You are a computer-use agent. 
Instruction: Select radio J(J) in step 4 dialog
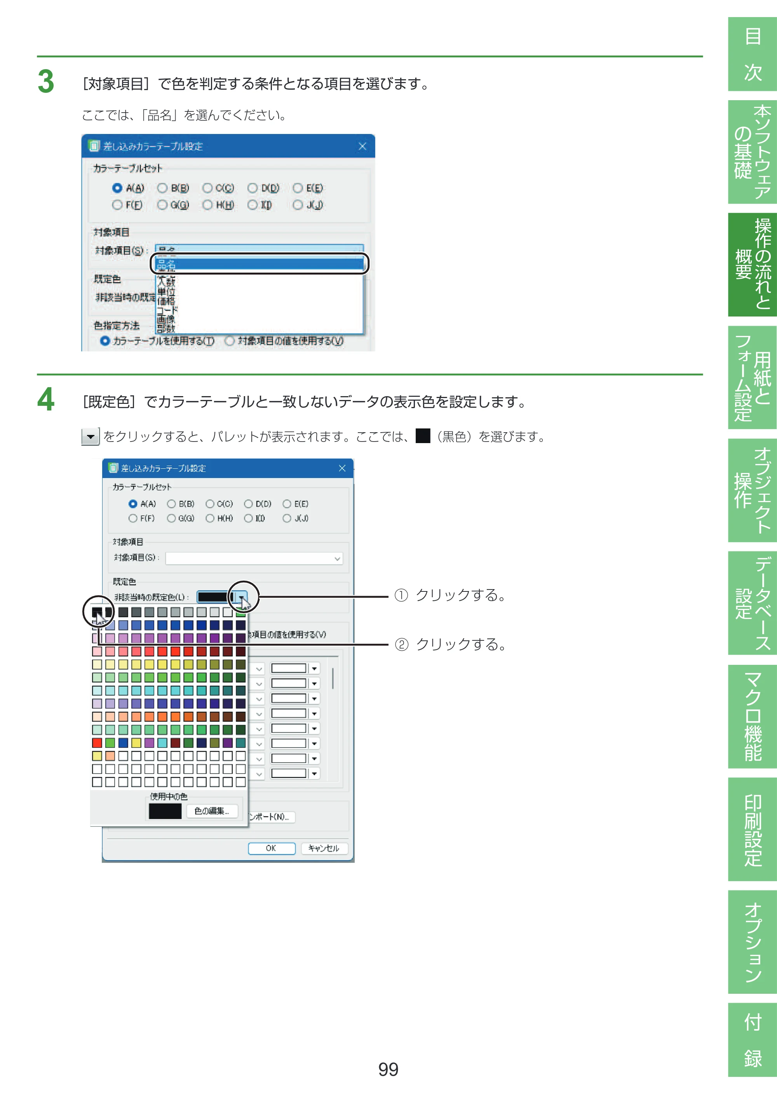point(287,518)
